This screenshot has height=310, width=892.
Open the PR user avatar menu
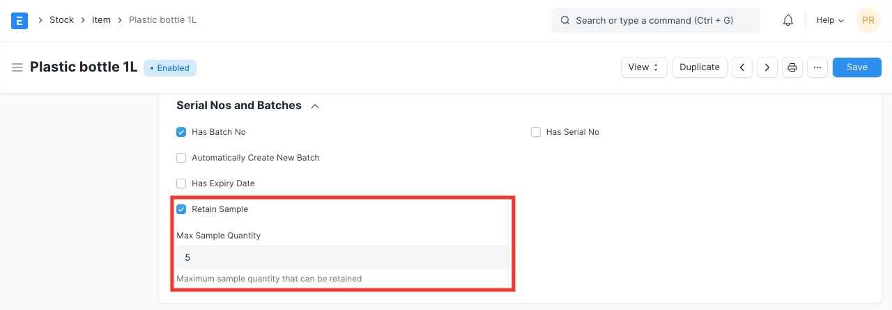click(868, 20)
